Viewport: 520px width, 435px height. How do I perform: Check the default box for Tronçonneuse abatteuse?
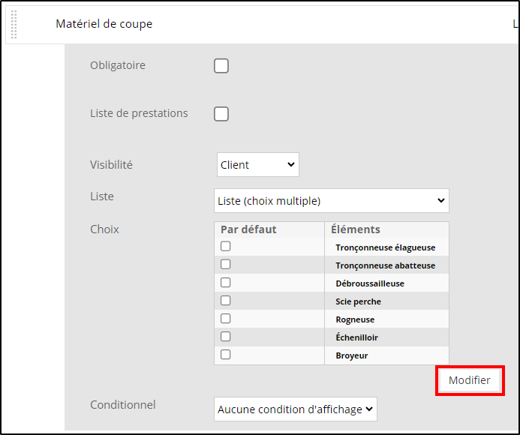(x=226, y=264)
